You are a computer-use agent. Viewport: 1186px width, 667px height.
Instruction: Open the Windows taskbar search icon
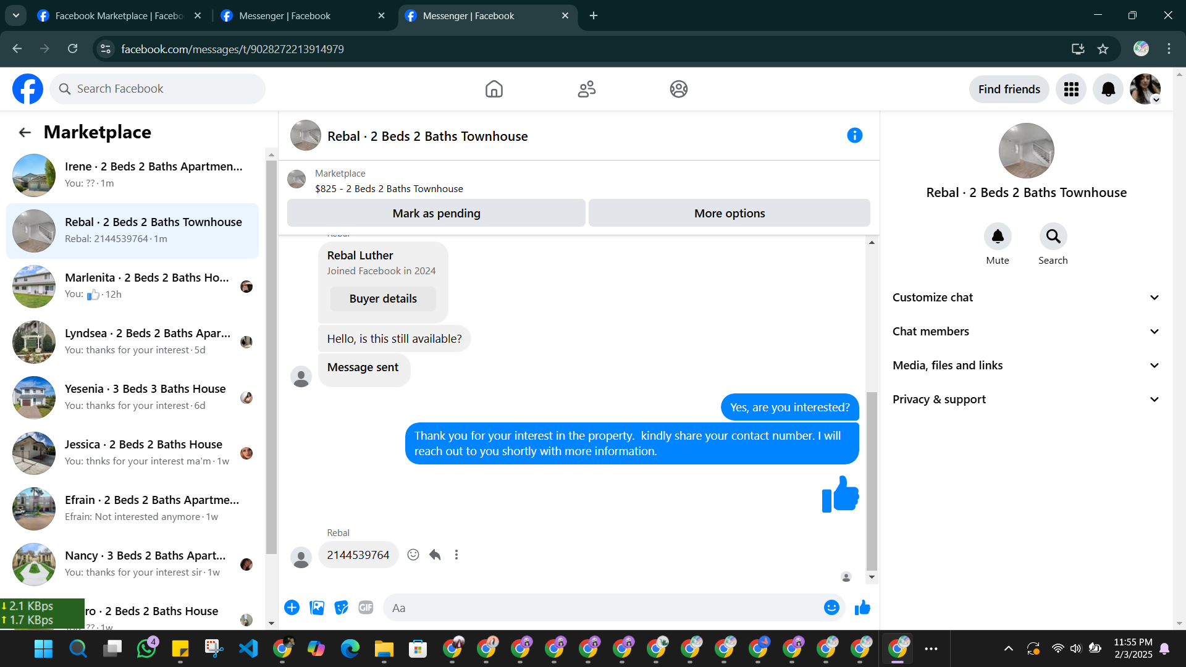pyautogui.click(x=78, y=648)
